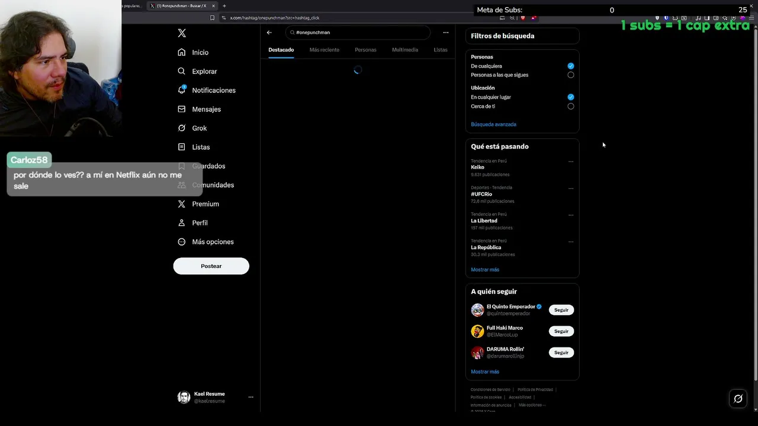758x426 pixels.
Task: Click Kael Resume account avatar
Action: (x=184, y=397)
